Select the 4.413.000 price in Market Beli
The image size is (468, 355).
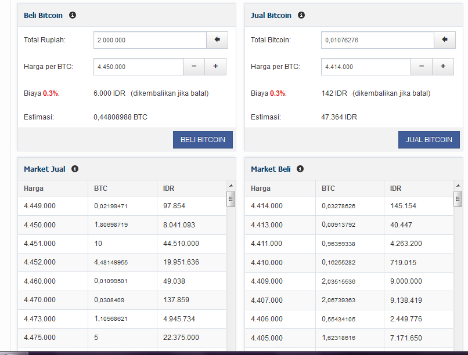point(267,224)
